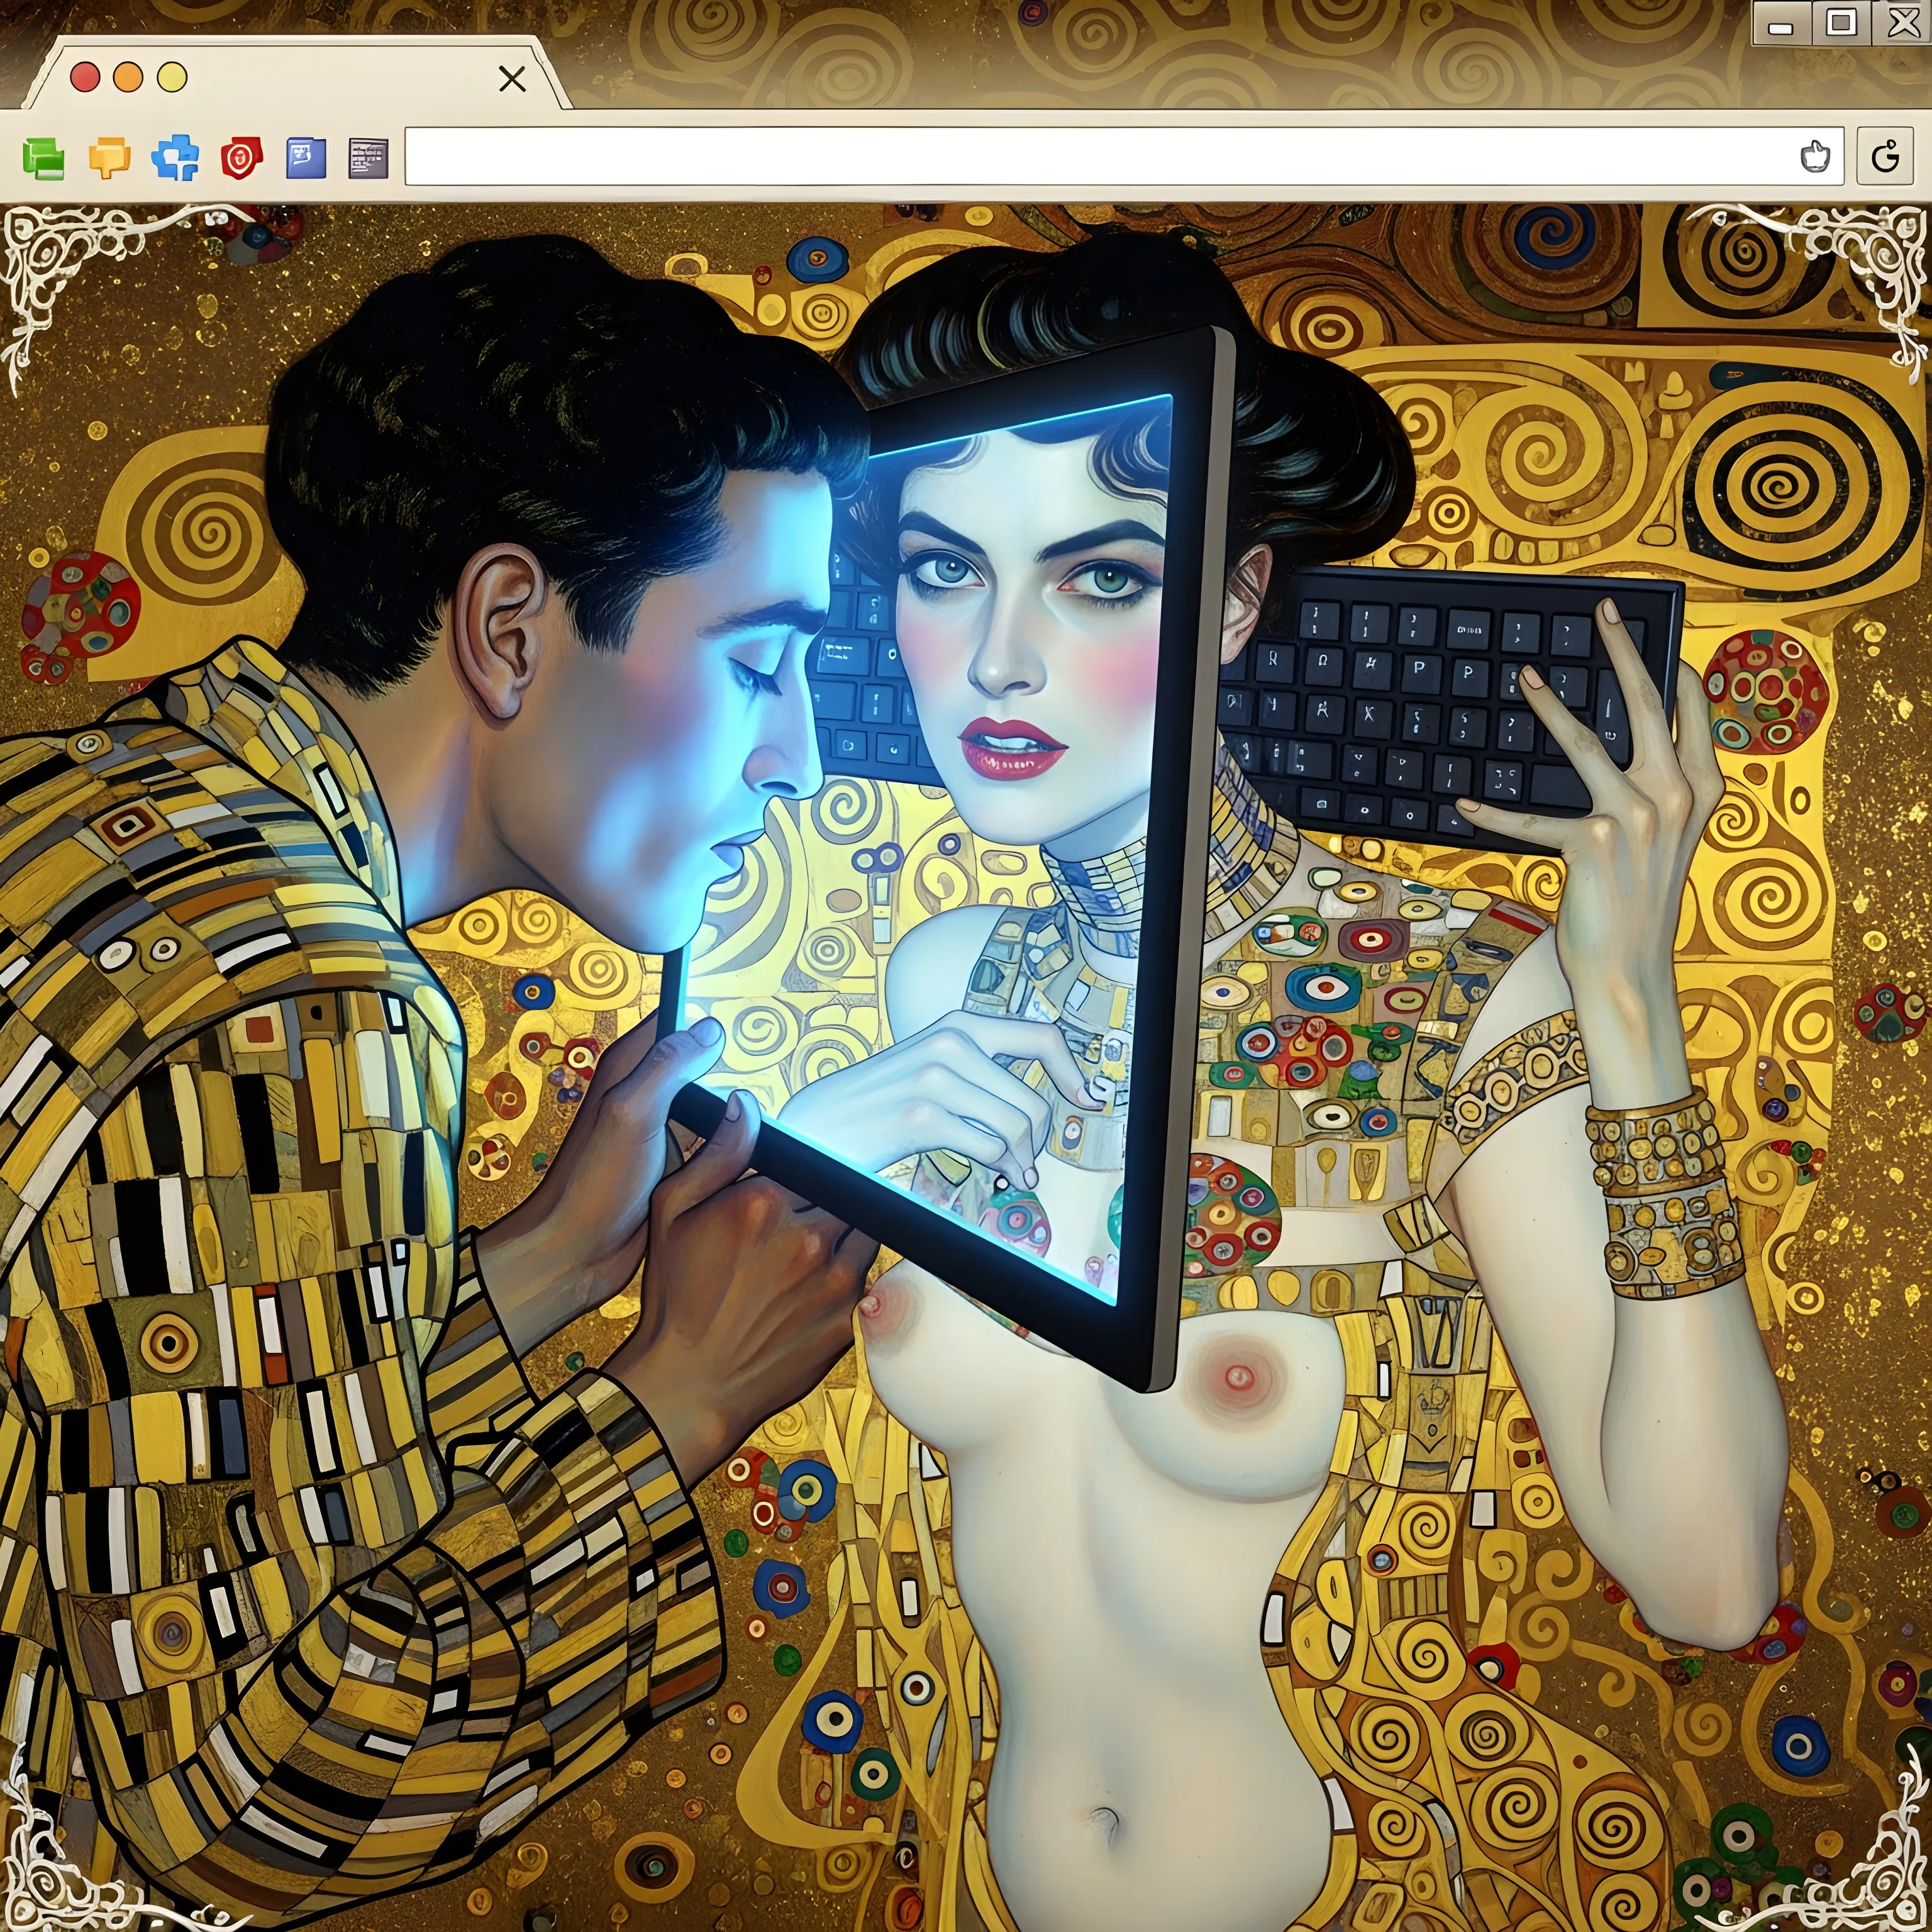Click the red shield toolbar icon
Image resolution: width=1932 pixels, height=1932 pixels.
[241, 157]
